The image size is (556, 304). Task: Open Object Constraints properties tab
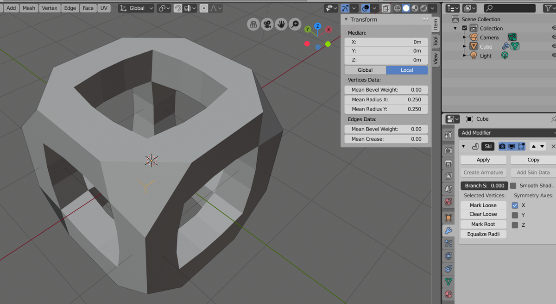click(x=449, y=269)
